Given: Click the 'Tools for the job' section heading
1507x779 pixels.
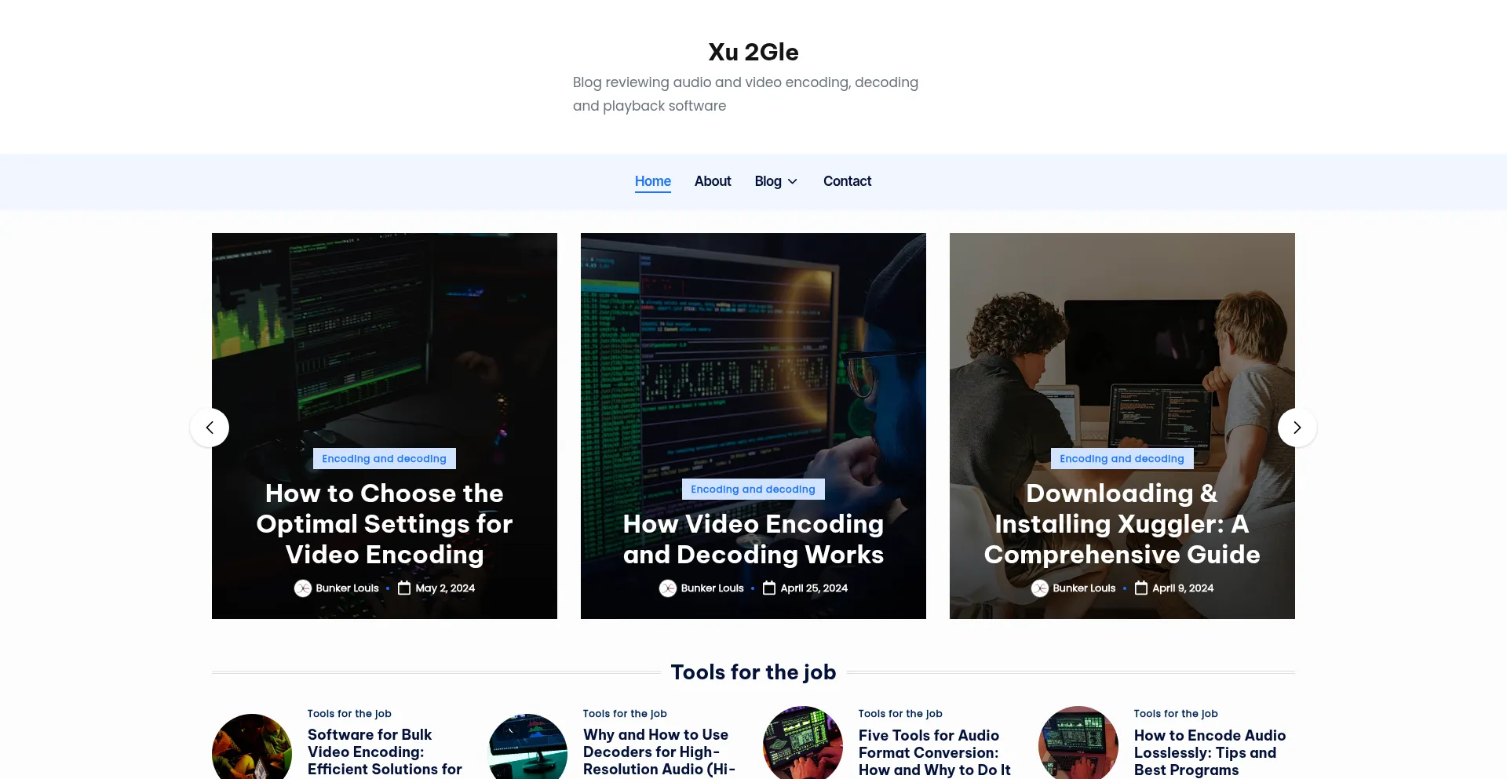Looking at the screenshot, I should (x=753, y=672).
